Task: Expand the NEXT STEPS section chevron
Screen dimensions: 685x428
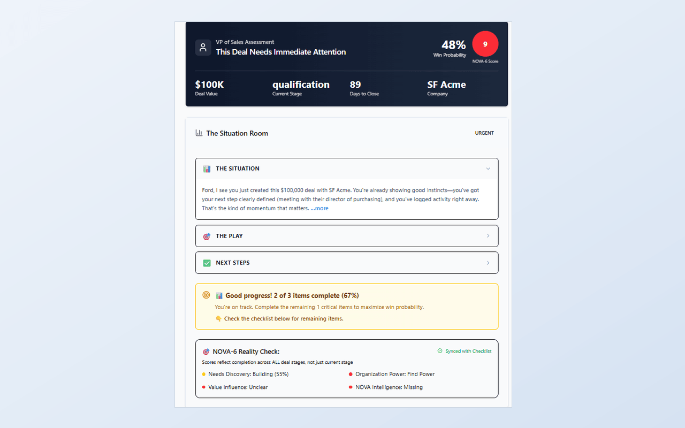Action: click(488, 263)
